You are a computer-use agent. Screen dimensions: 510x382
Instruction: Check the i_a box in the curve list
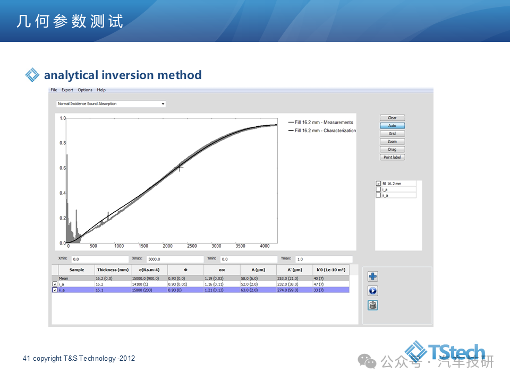[x=378, y=189]
